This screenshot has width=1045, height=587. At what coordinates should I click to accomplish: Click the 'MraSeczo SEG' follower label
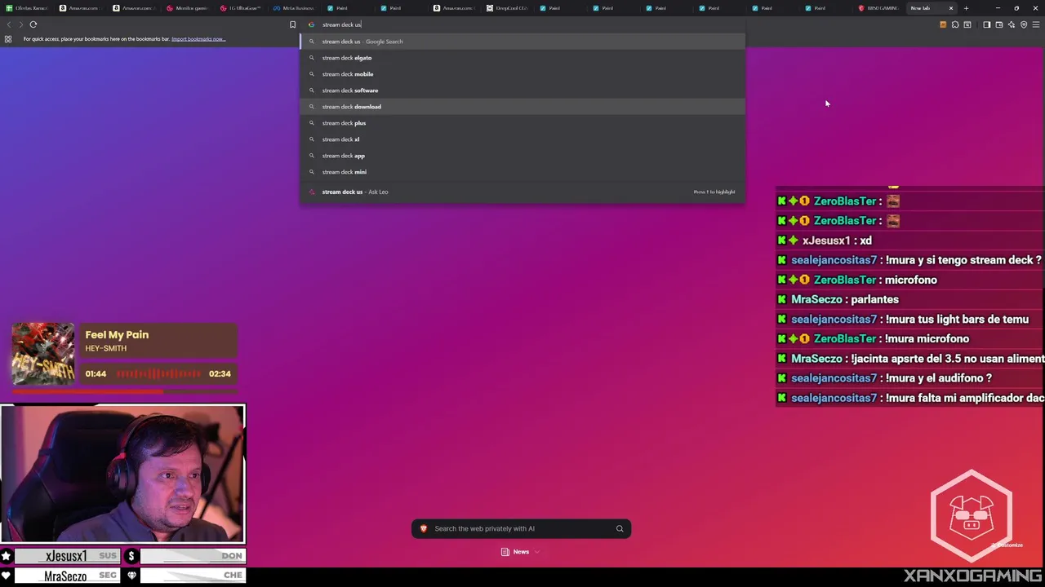click(67, 576)
